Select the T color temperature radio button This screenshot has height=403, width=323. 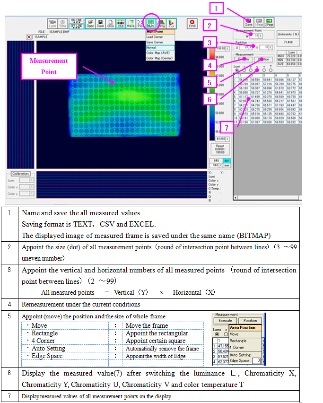271,70
